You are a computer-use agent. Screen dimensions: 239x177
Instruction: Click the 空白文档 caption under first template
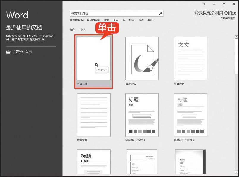[x=82, y=84]
